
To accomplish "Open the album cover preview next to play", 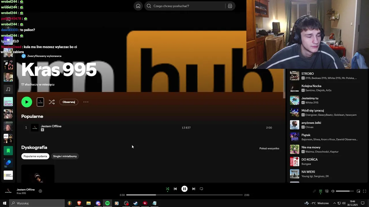I will tap(40, 102).
